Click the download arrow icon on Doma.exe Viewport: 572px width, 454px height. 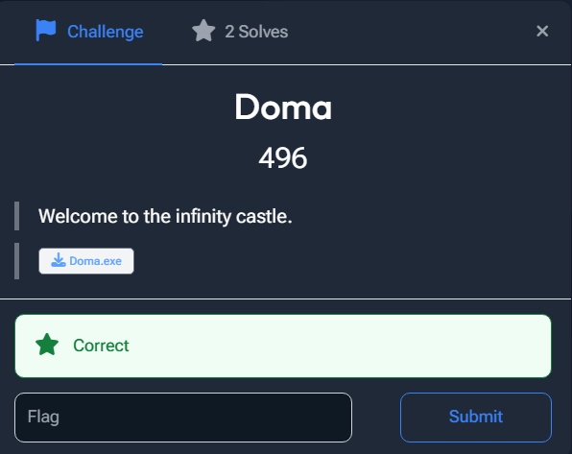click(58, 260)
